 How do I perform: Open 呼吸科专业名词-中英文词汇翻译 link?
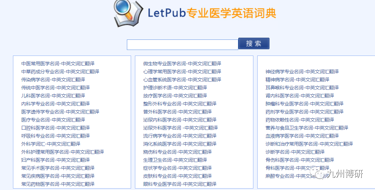pos(55,136)
